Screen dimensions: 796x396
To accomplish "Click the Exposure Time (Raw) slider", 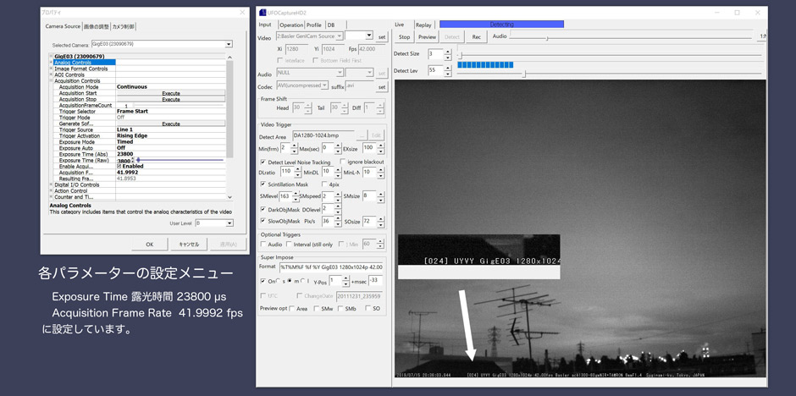I will [x=180, y=161].
